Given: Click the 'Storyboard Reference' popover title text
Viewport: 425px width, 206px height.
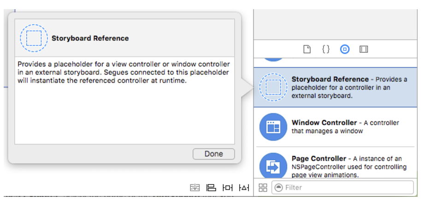Looking at the screenshot, I should (90, 38).
